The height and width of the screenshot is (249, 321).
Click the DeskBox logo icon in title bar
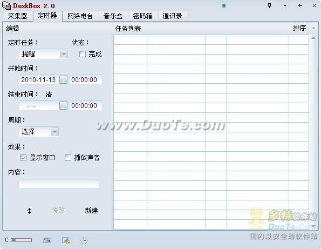[x=6, y=5]
